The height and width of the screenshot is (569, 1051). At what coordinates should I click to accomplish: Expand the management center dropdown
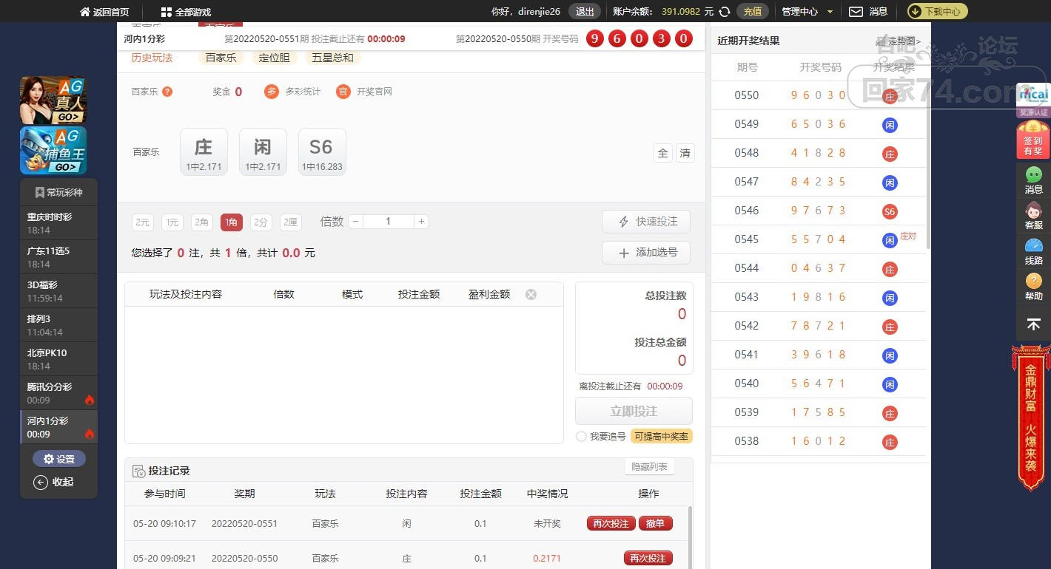click(x=807, y=12)
